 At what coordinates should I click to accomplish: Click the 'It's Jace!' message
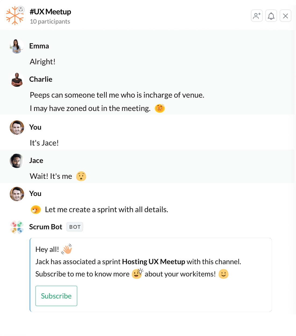[44, 143]
